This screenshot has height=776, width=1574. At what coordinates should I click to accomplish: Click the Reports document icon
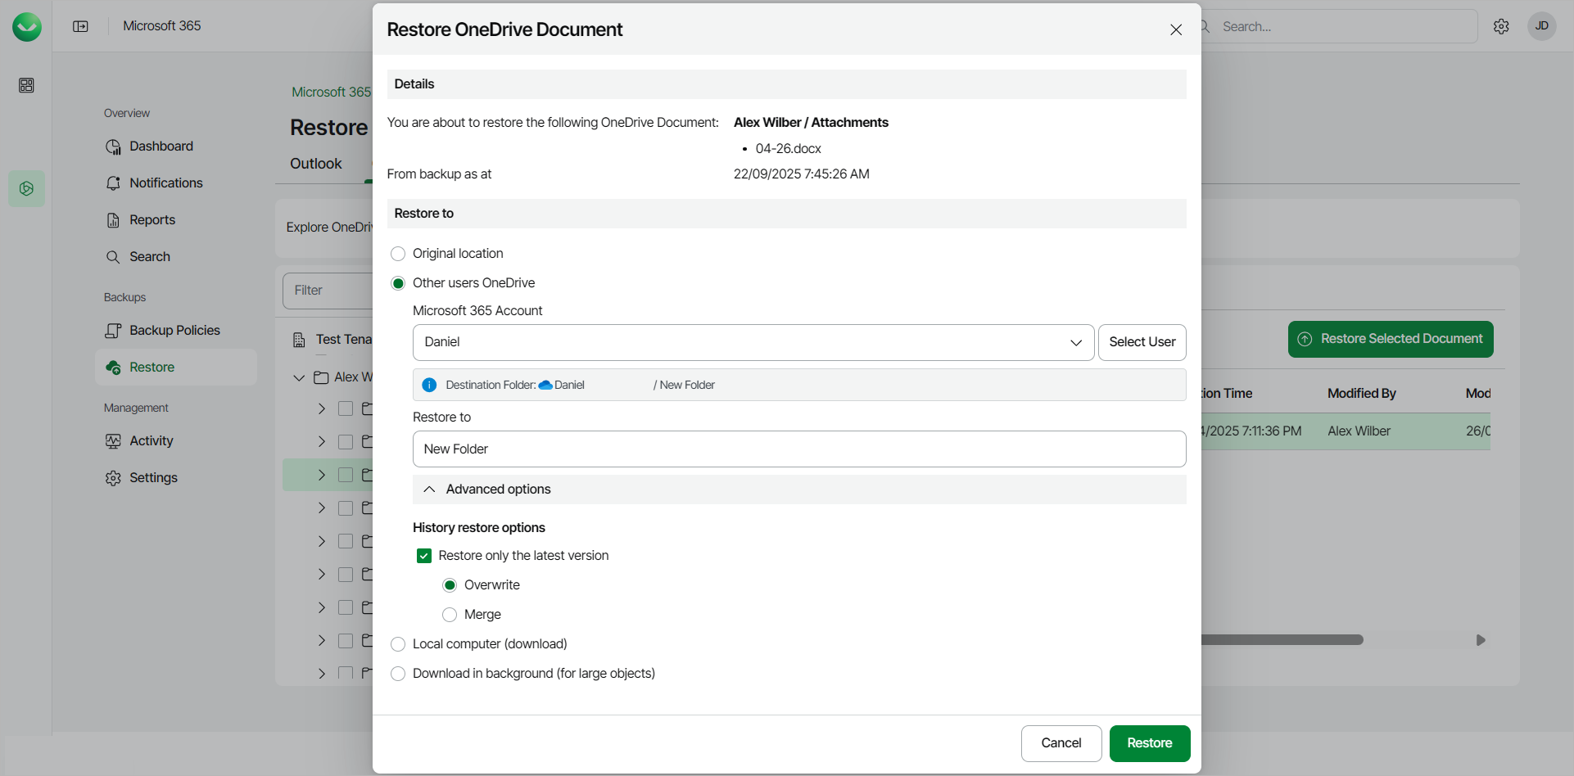pyautogui.click(x=113, y=220)
